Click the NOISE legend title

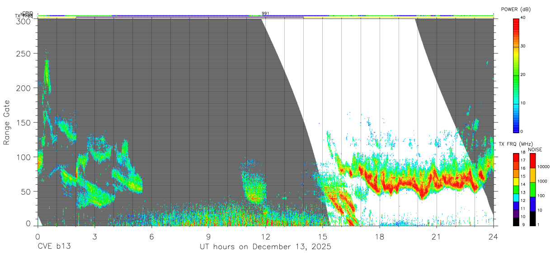[536, 149]
